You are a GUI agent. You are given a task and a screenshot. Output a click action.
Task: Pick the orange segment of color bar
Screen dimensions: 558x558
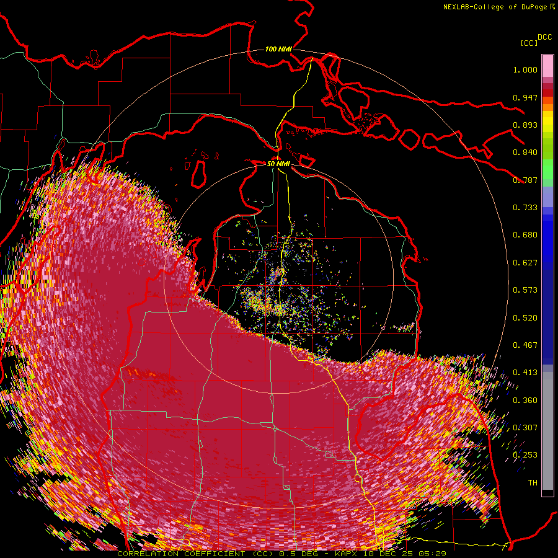(x=547, y=107)
